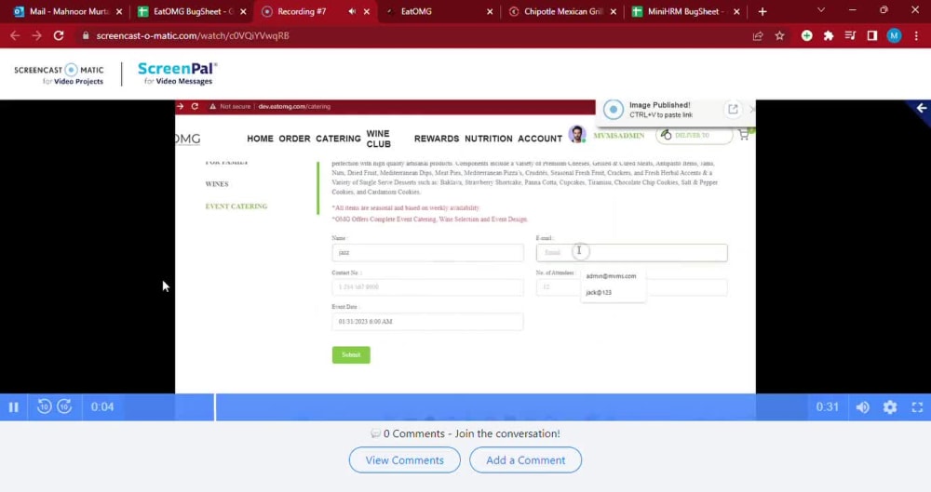Switch to Mail - Mahnoor tab
The image size is (931, 492).
68,11
